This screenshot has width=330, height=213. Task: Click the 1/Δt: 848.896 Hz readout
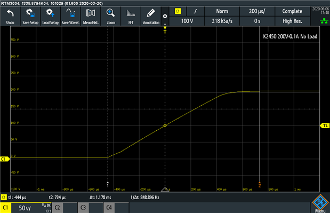pos(145,198)
